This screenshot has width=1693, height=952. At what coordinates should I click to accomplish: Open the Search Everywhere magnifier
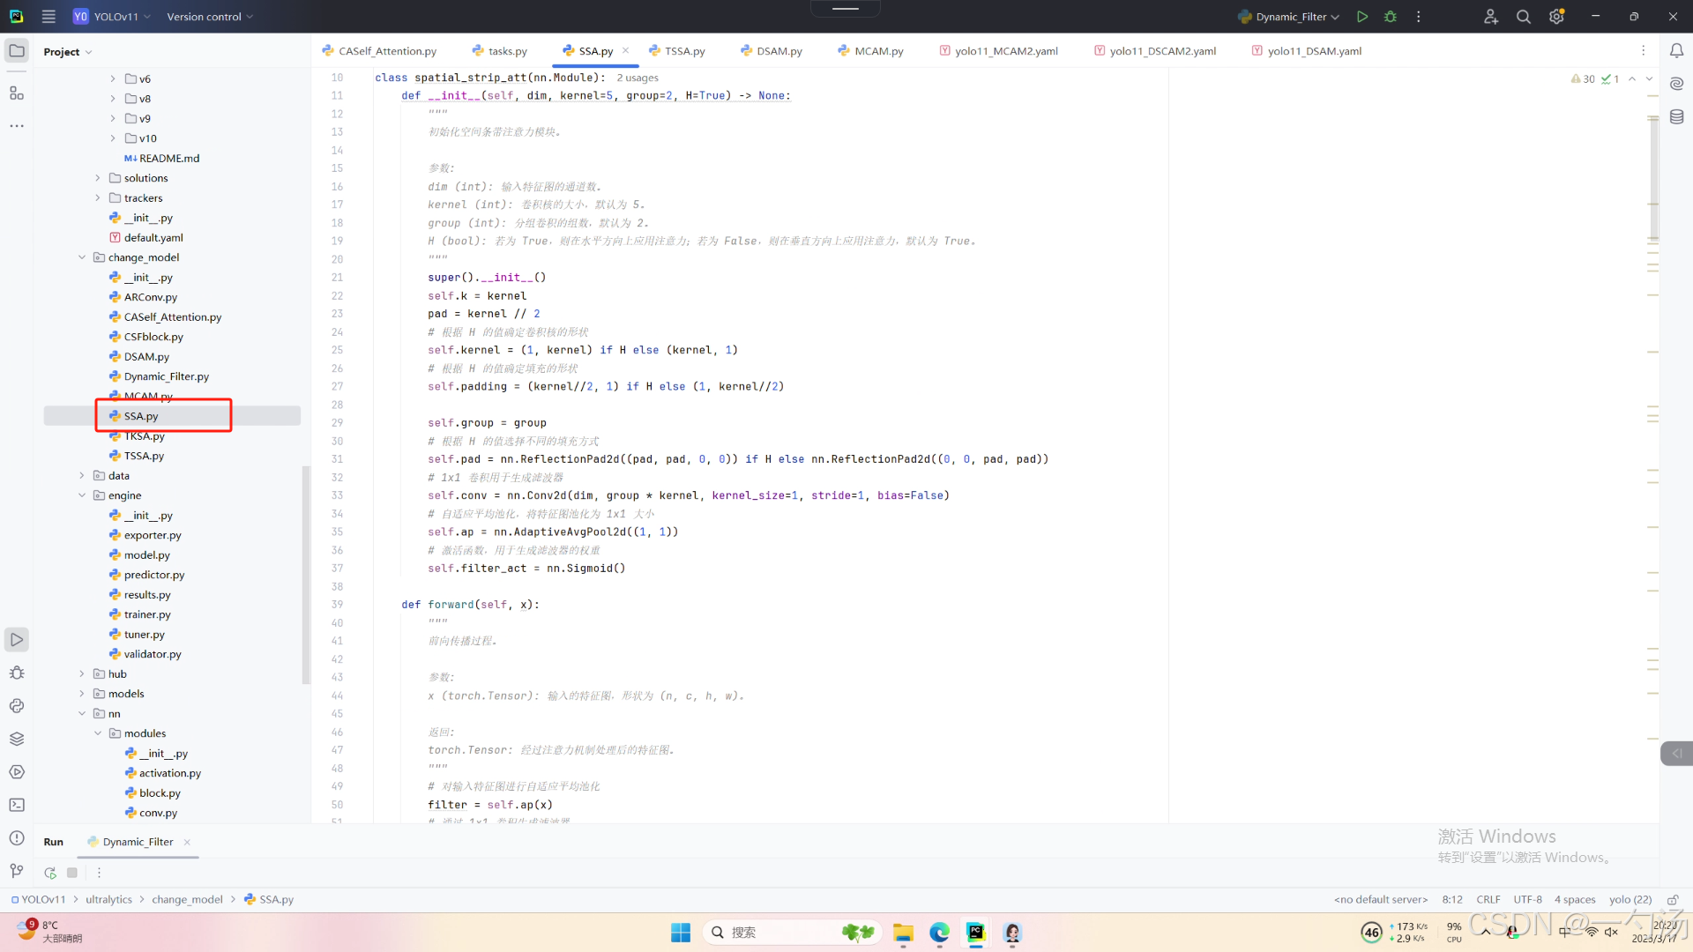point(1523,17)
